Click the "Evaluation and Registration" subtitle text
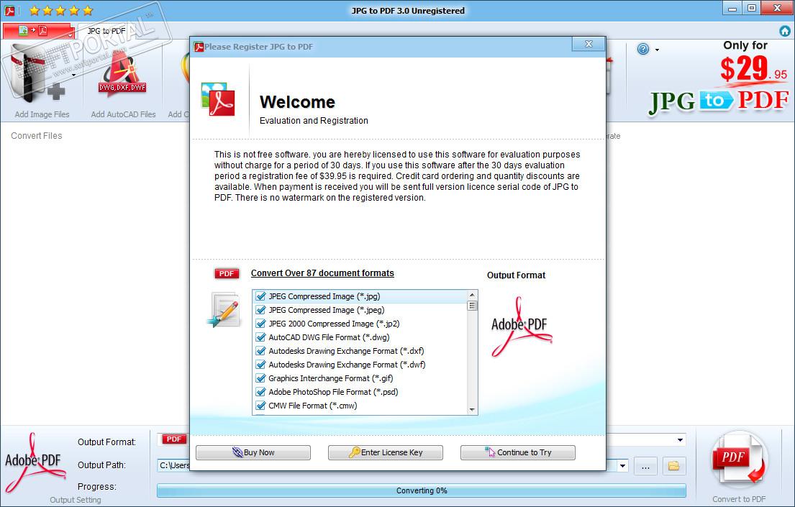This screenshot has height=507, width=795. click(314, 121)
